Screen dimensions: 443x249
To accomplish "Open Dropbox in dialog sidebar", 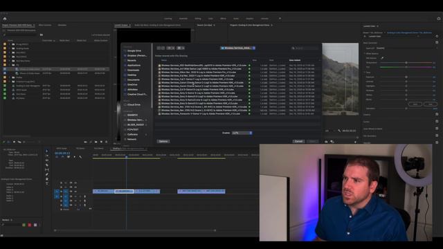I will pyautogui.click(x=136, y=55).
